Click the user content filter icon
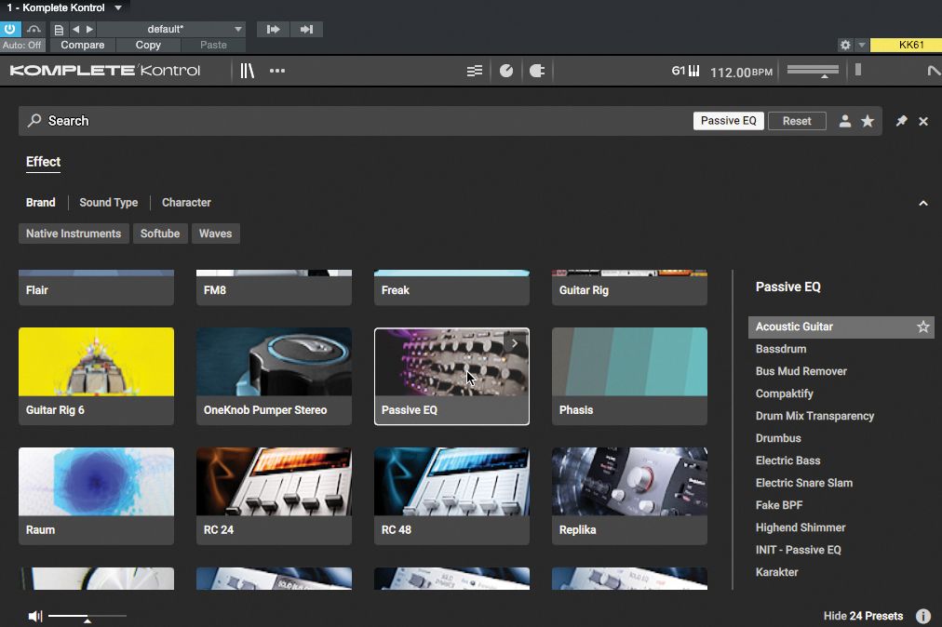The height and width of the screenshot is (627, 942). 845,121
